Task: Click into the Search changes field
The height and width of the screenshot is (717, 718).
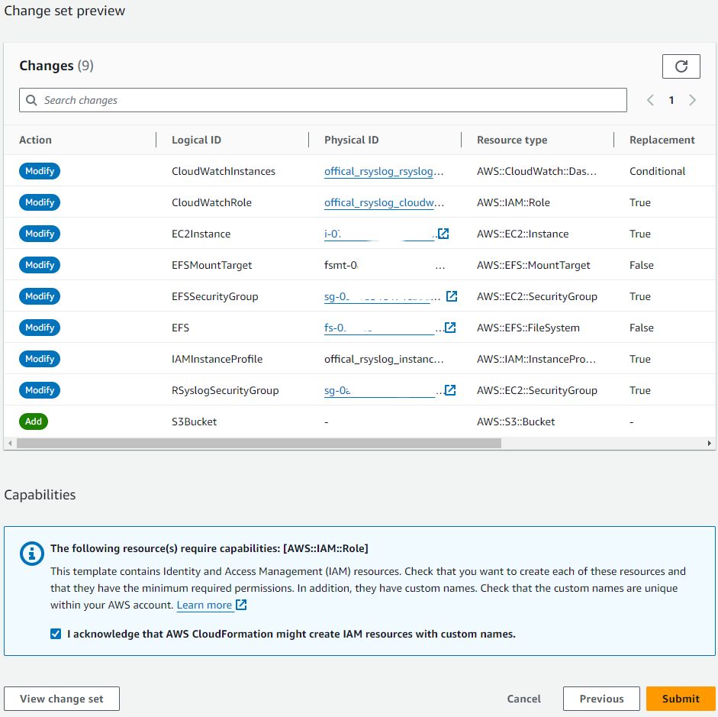Action: (328, 100)
